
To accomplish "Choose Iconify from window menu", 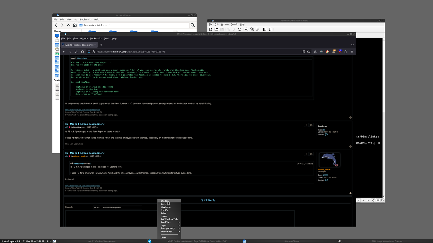I will pos(169,210).
